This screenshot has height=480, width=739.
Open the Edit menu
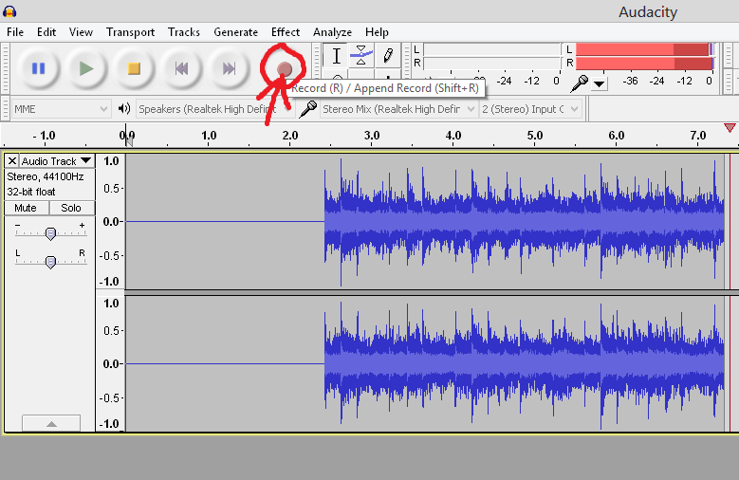(x=46, y=32)
